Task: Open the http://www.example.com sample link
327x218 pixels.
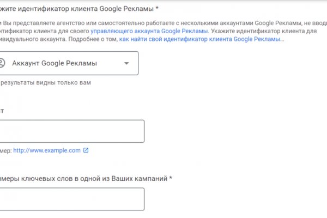Action: point(47,150)
